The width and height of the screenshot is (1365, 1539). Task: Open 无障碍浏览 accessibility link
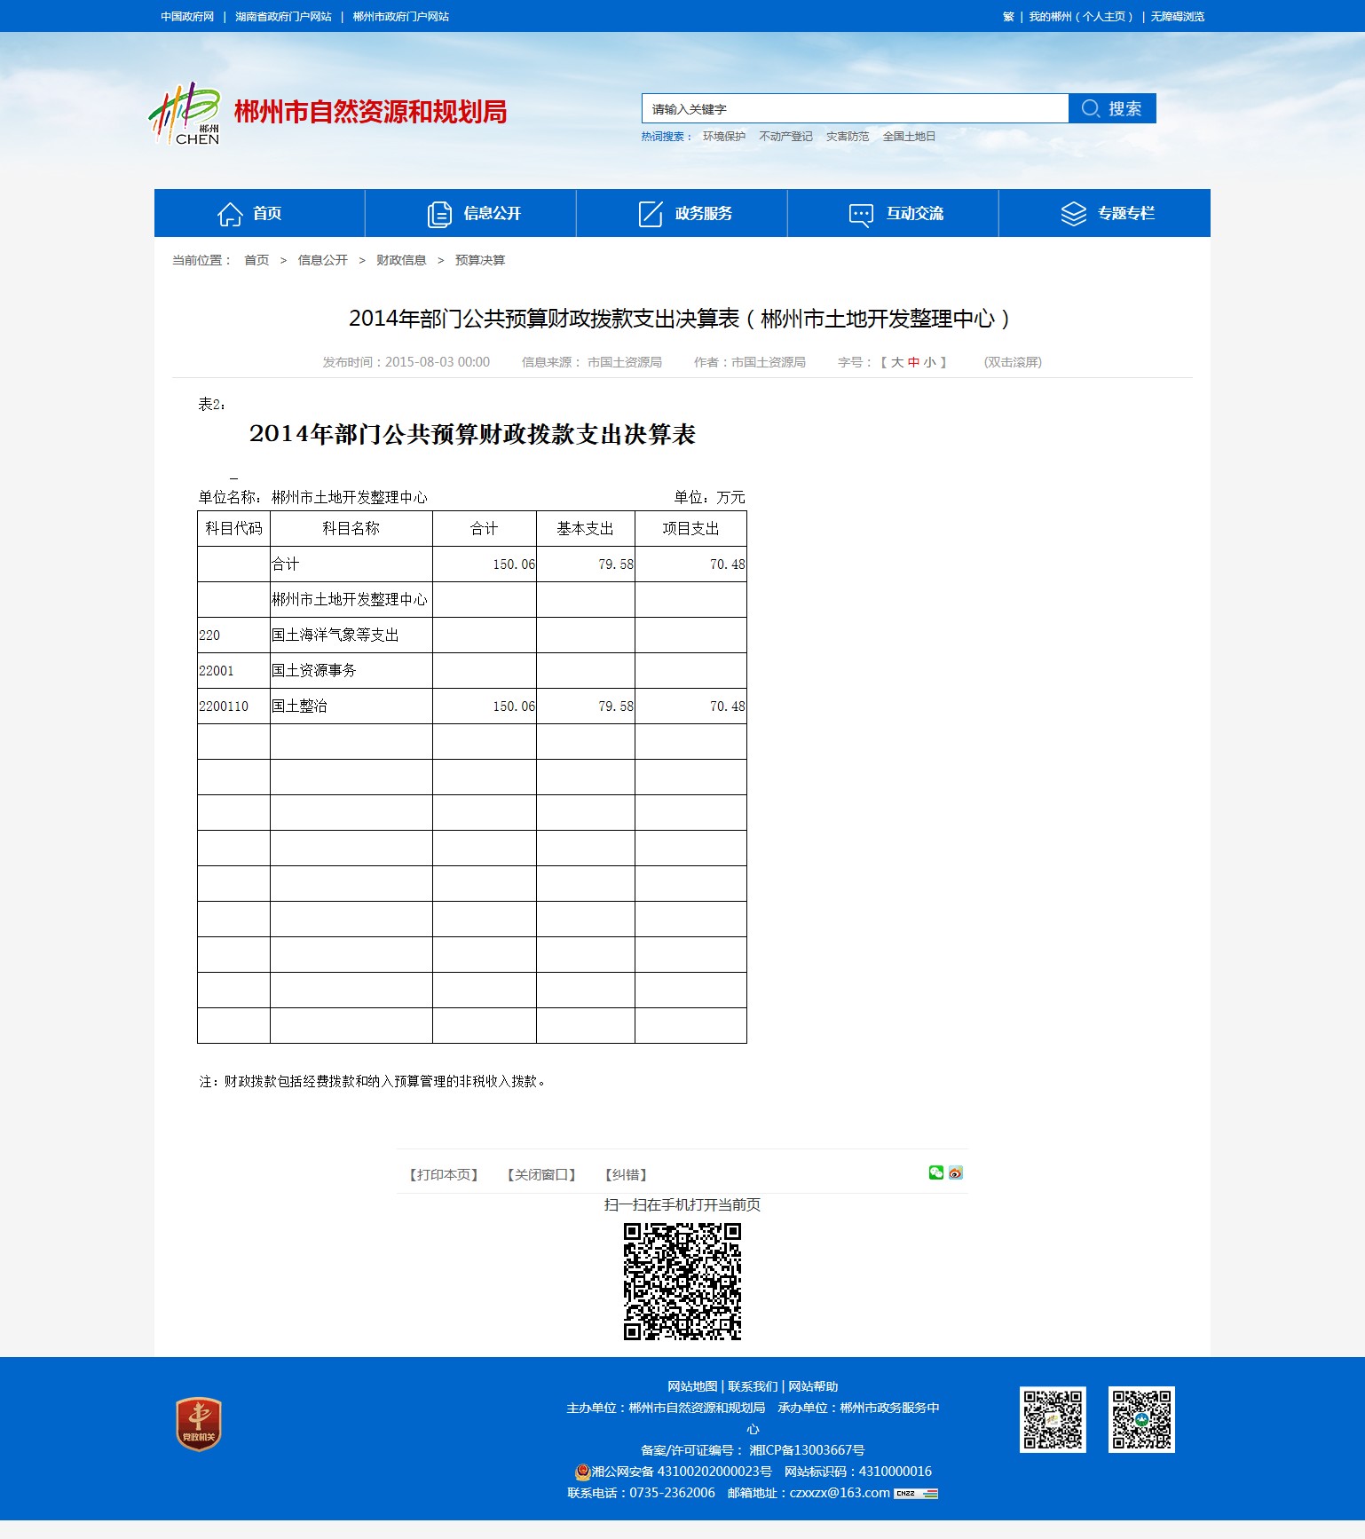[x=1178, y=17]
